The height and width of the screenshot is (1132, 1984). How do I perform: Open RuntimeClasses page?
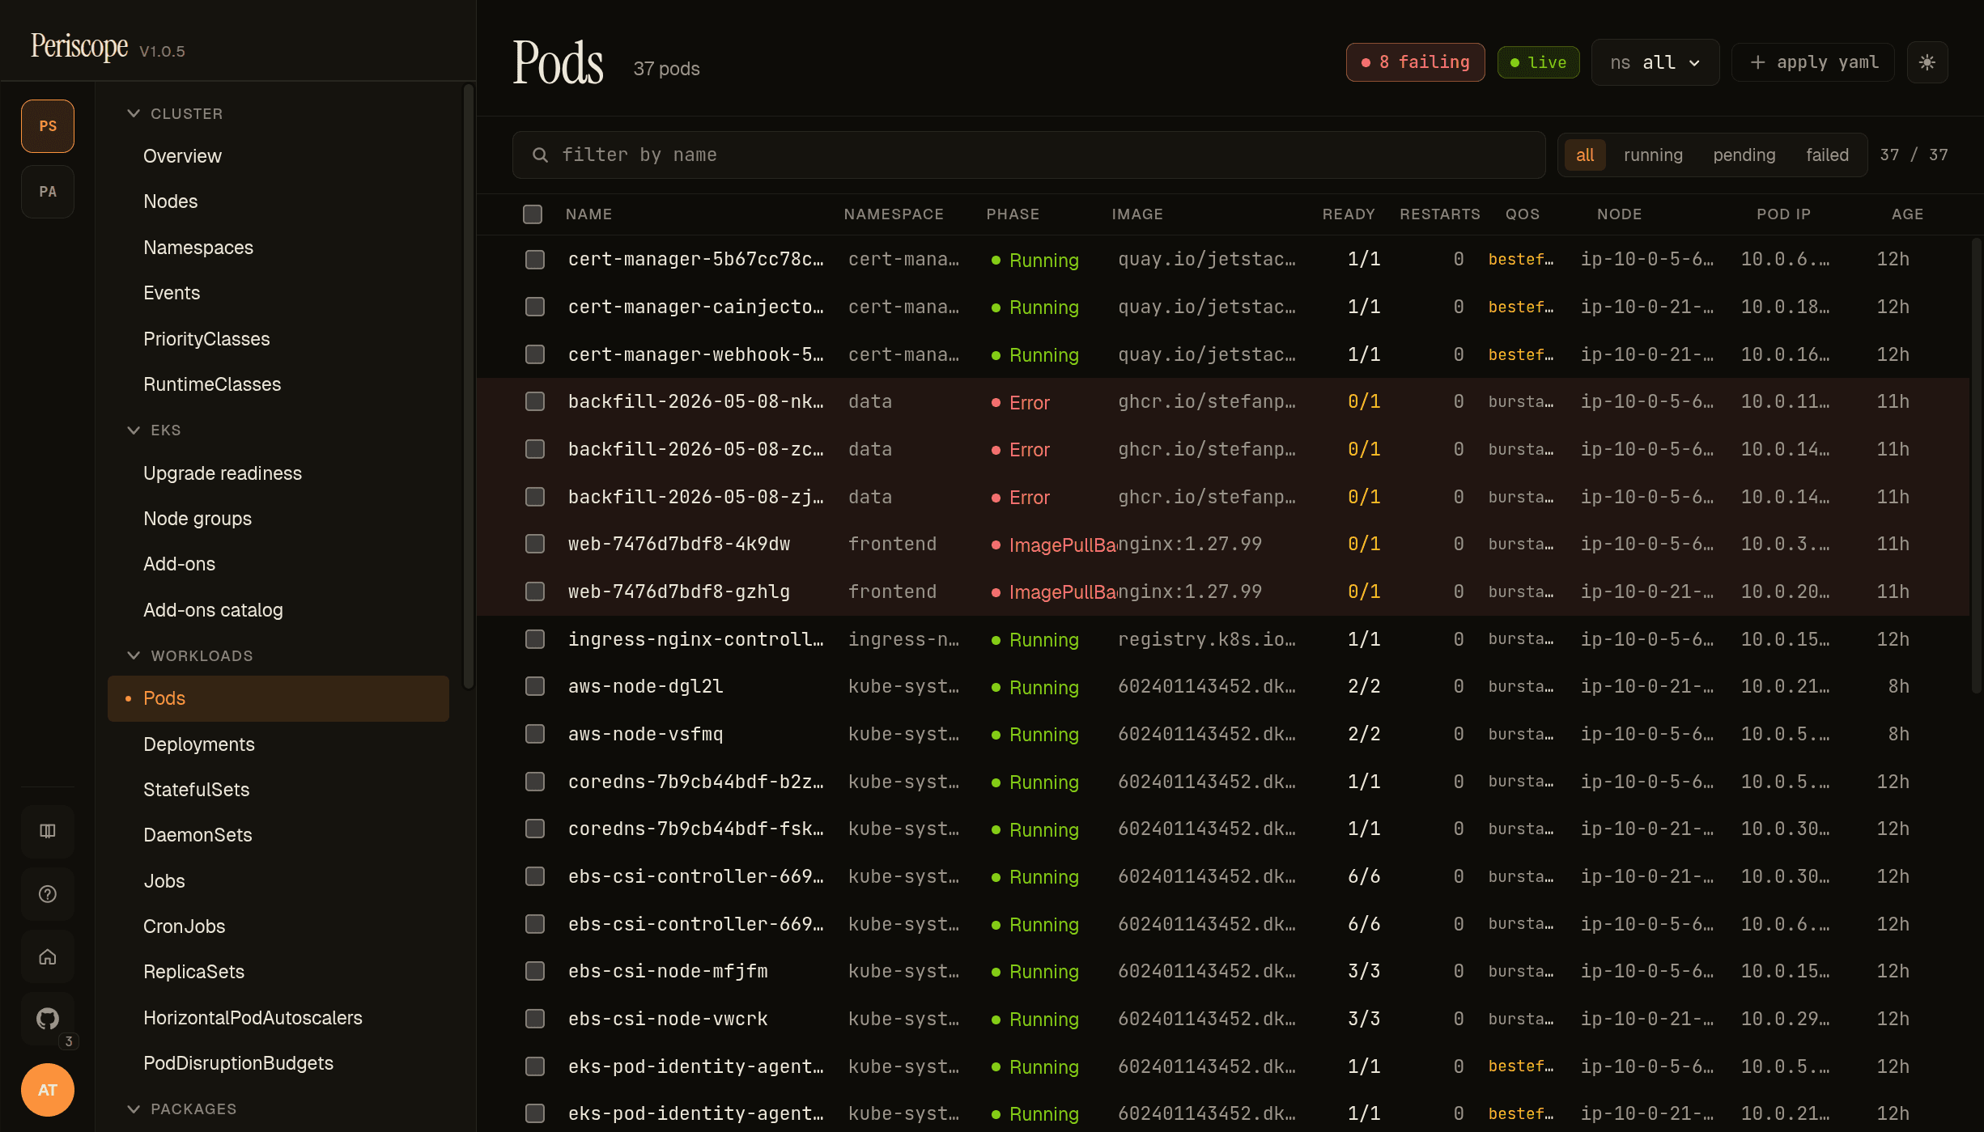click(x=212, y=384)
